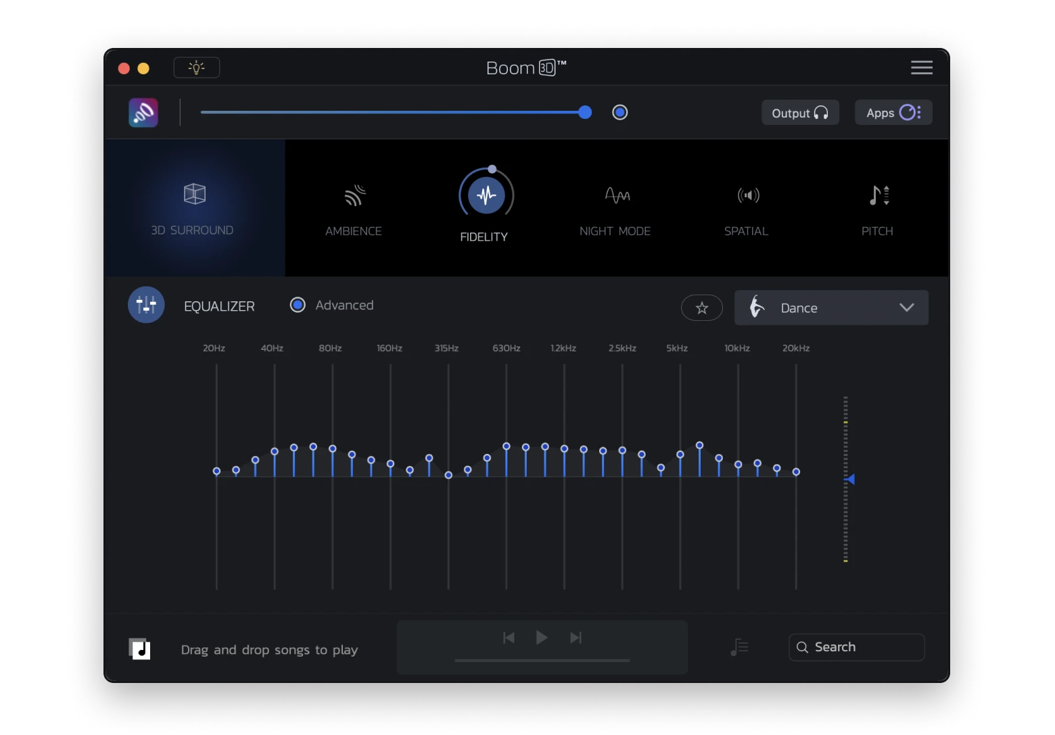Click the dancer preset icon
The image size is (1055, 735).
tap(757, 307)
